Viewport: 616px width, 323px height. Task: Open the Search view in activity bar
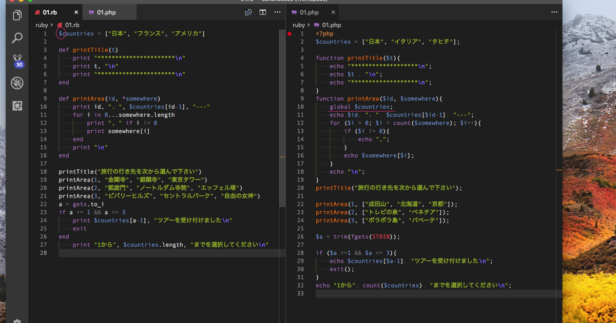pos(17,37)
